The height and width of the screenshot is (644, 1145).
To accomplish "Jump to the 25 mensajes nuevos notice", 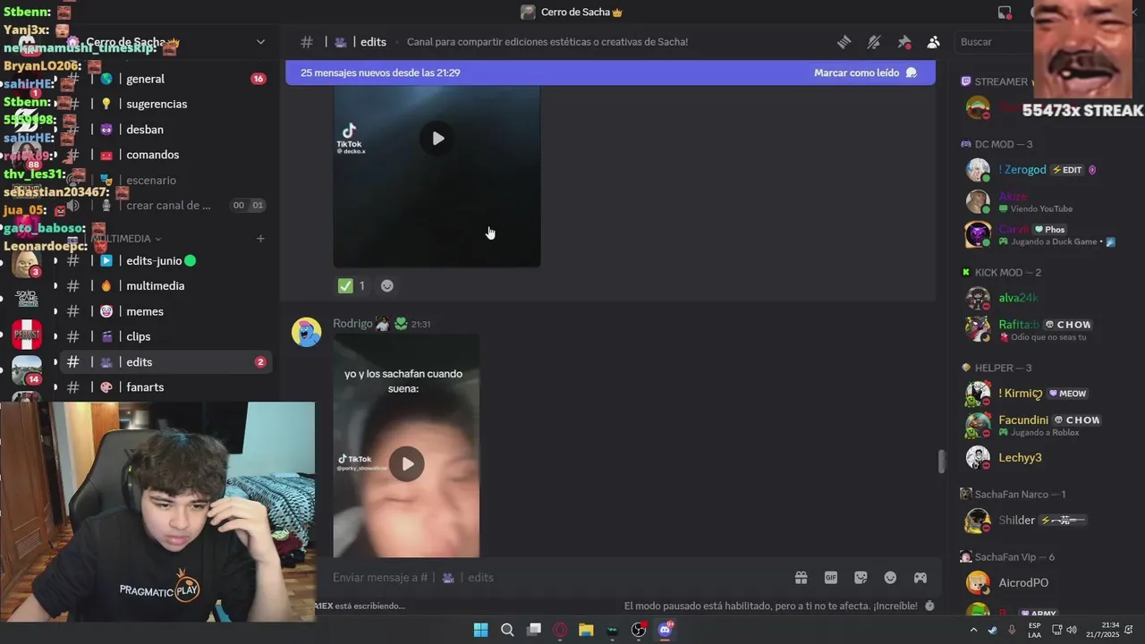I will coord(380,72).
